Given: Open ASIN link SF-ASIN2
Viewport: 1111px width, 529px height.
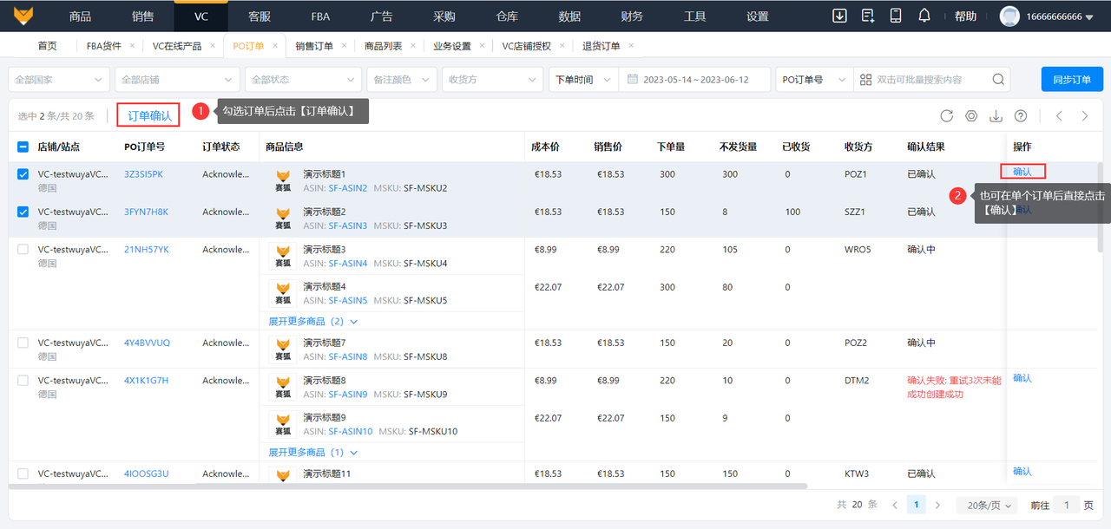Looking at the screenshot, I should (x=347, y=188).
